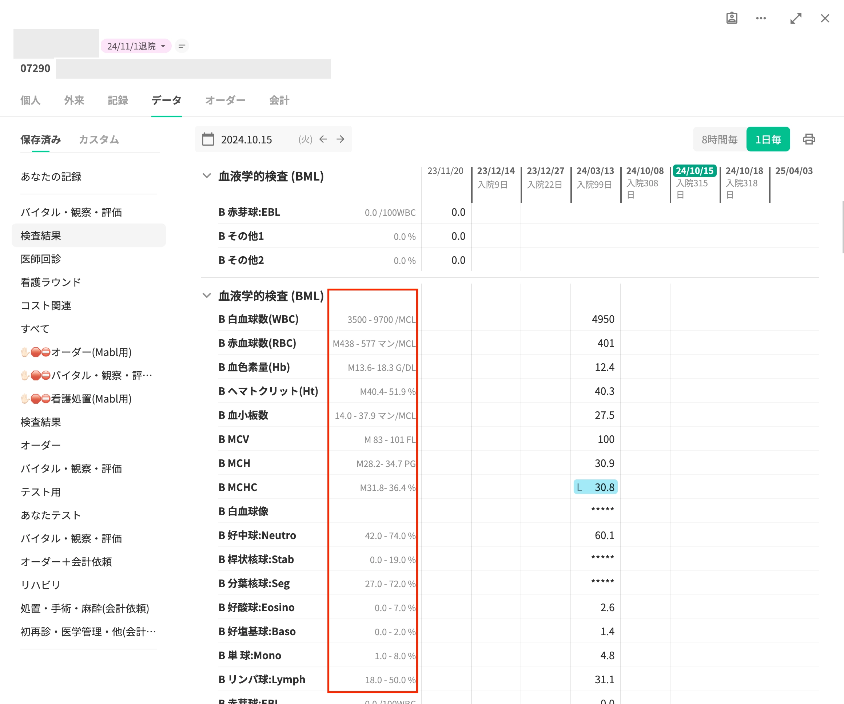Open the 24/11/1退院 status dropdown

point(136,46)
